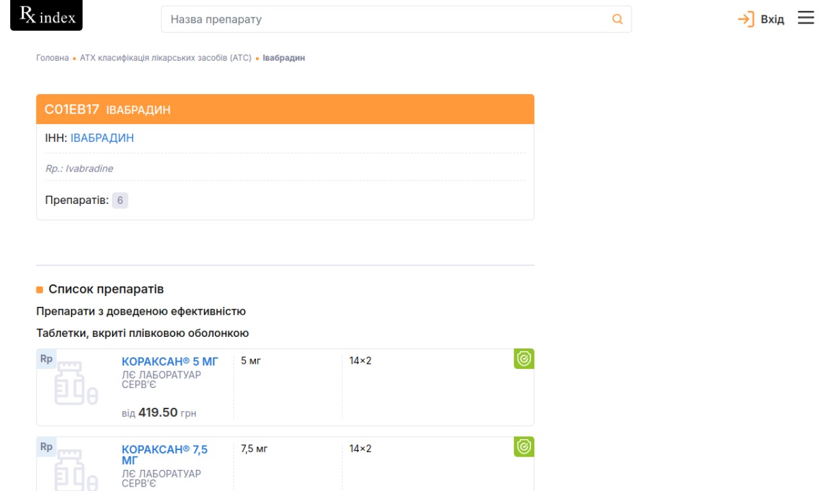Click the Препаратів count badge 6
The height and width of the screenshot is (491, 819).
(x=120, y=200)
